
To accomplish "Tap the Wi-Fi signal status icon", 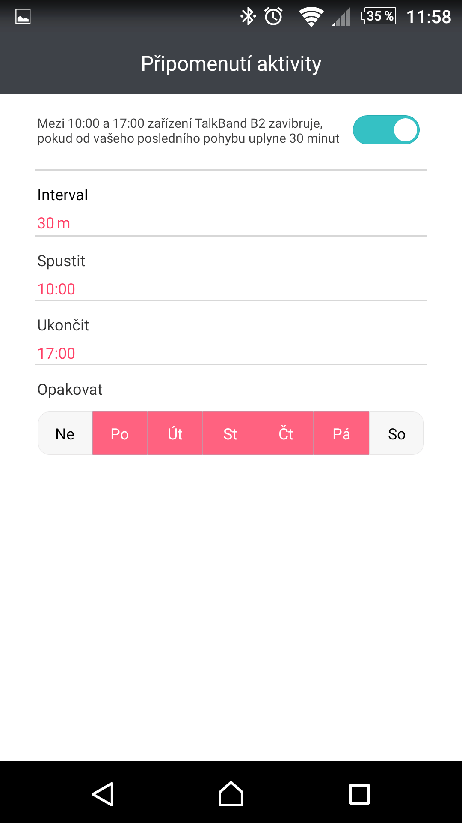I will 311,17.
